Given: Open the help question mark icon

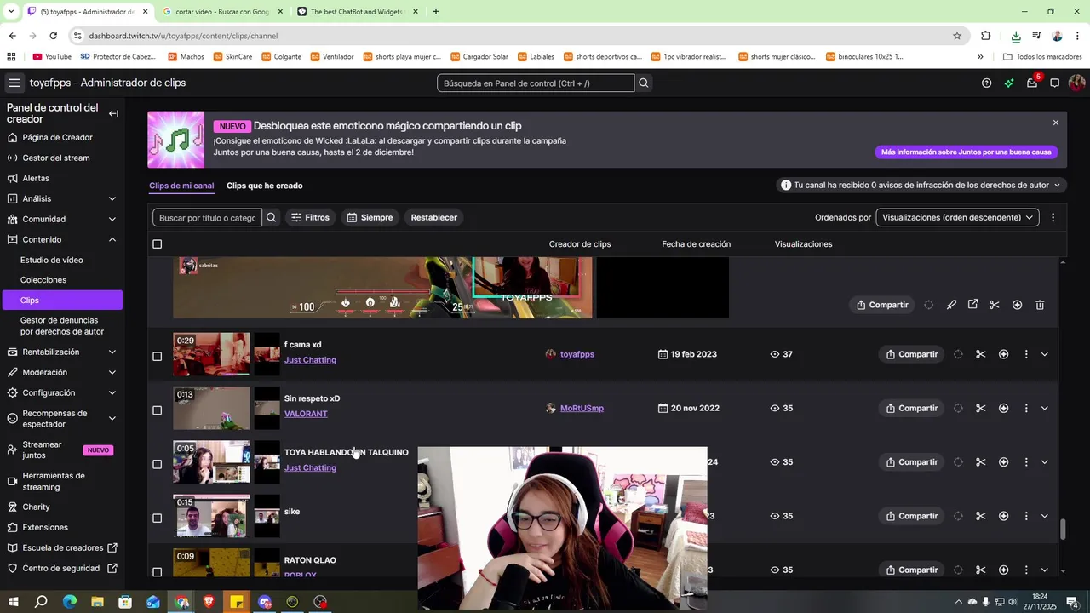Looking at the screenshot, I should pyautogui.click(x=986, y=83).
